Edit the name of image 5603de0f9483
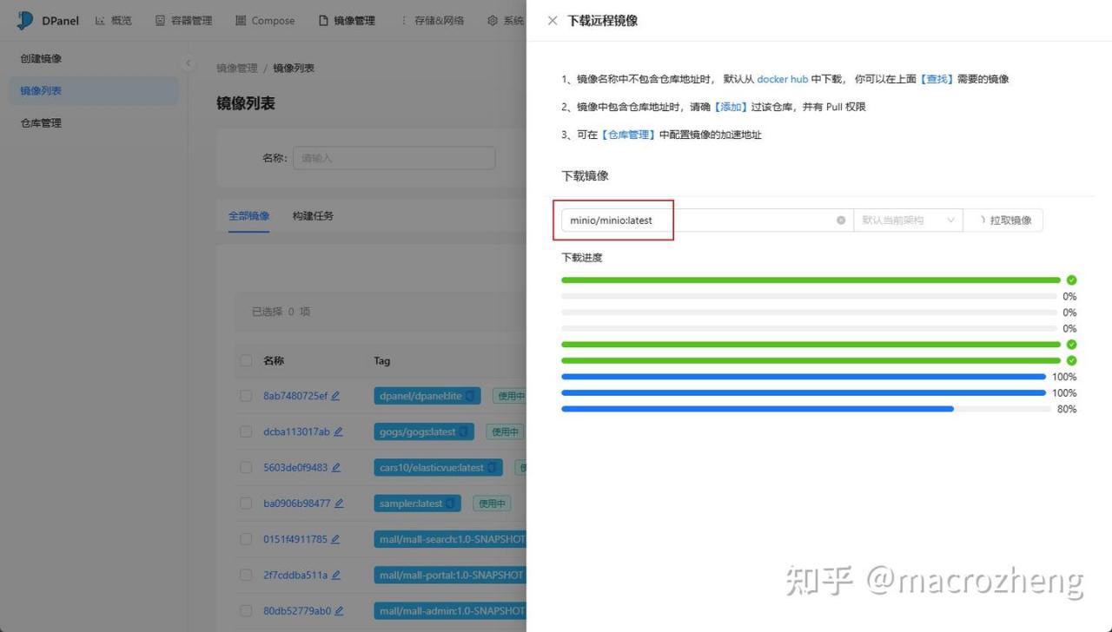Viewport: 1112px width, 632px height. point(336,467)
